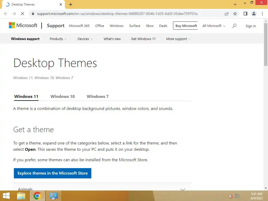Click Buy Microsoft button
The image size is (268, 201).
(186, 26)
